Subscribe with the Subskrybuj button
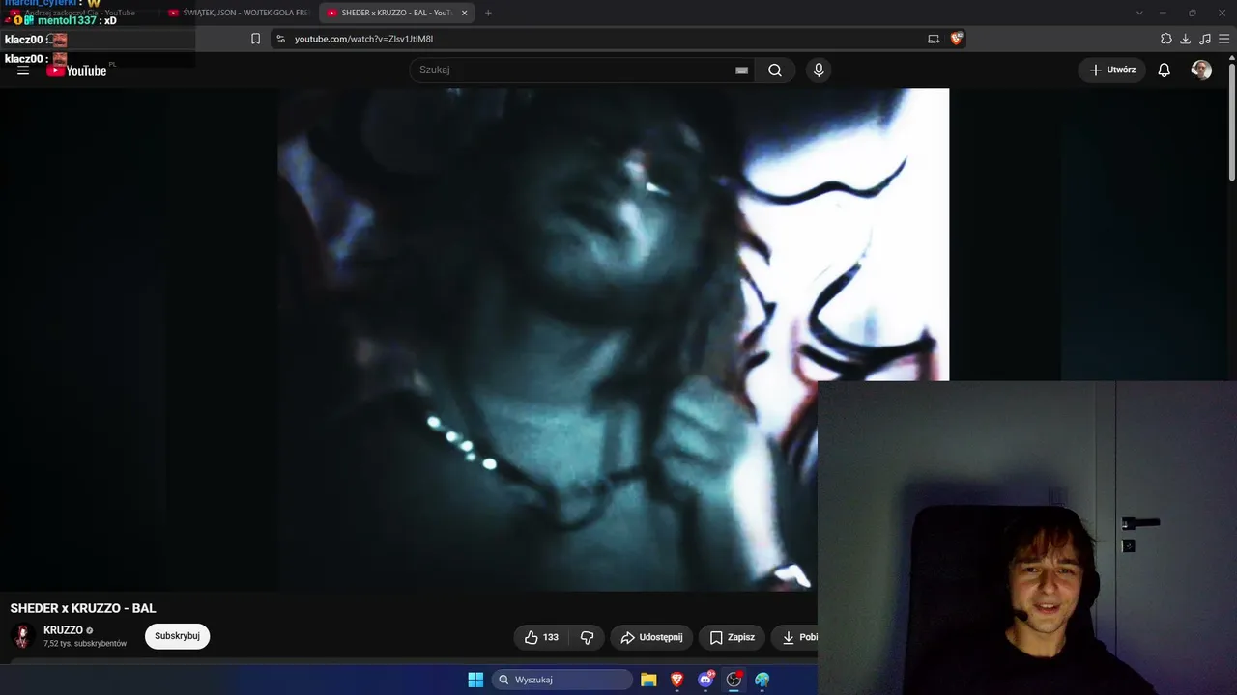1237x695 pixels. click(177, 636)
